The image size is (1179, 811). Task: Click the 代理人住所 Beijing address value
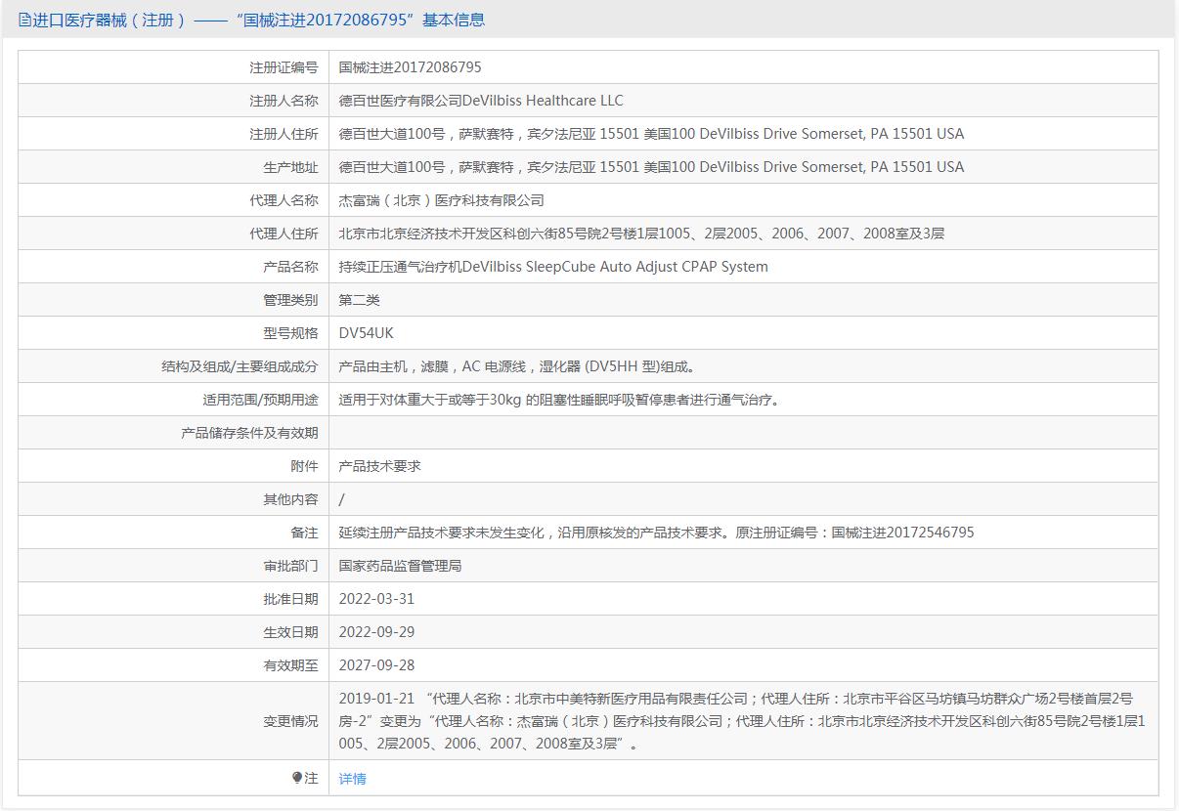coord(641,234)
